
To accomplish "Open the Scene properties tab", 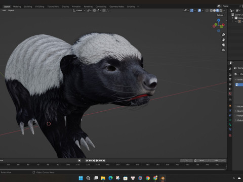I will tap(230, 89).
